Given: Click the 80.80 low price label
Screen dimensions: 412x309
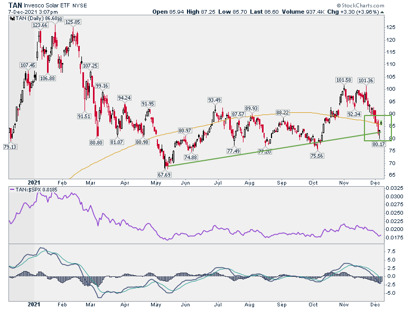Looking at the screenshot, I should 96,143.
